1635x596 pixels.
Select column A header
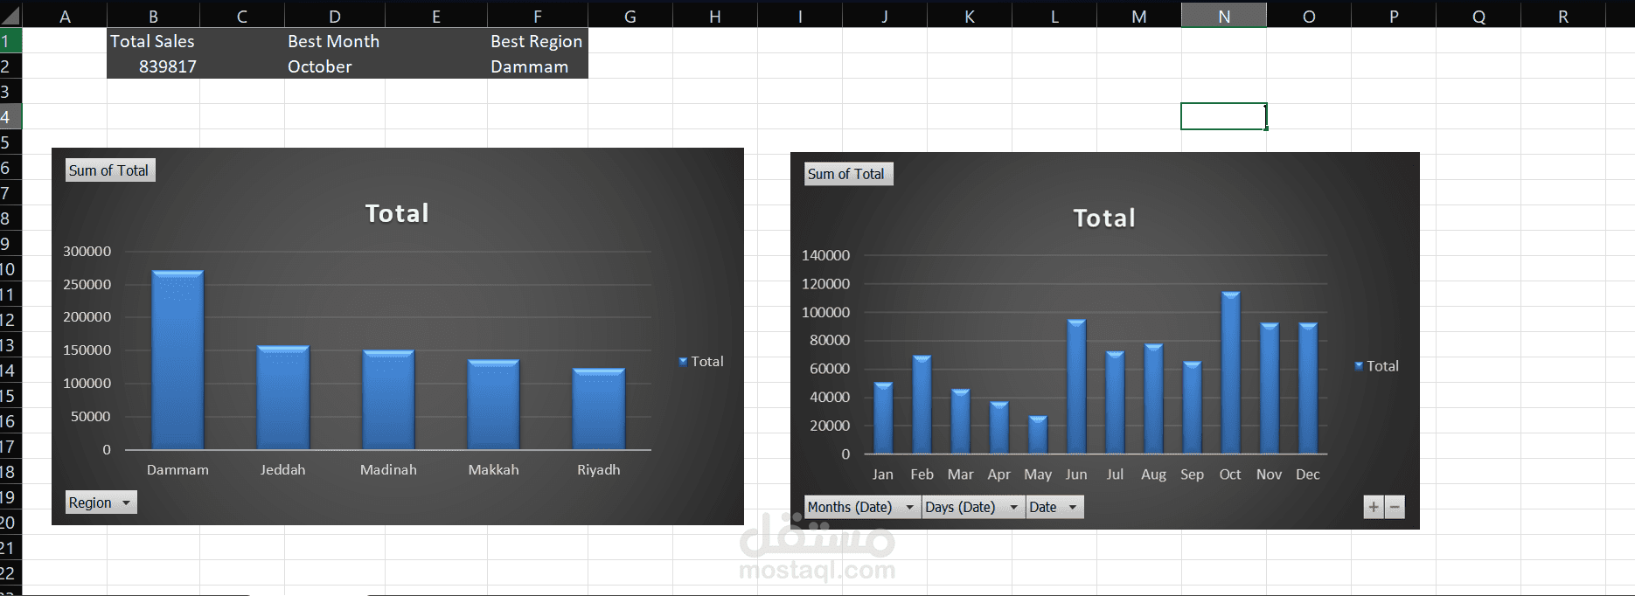[65, 16]
